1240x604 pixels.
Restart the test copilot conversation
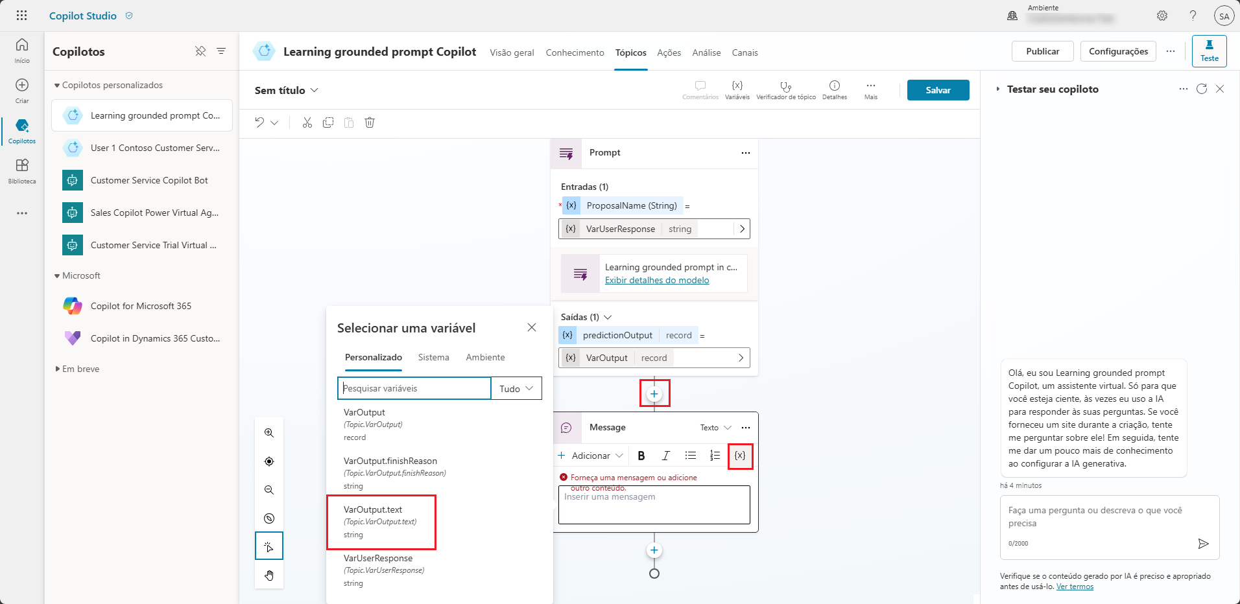click(x=1202, y=89)
